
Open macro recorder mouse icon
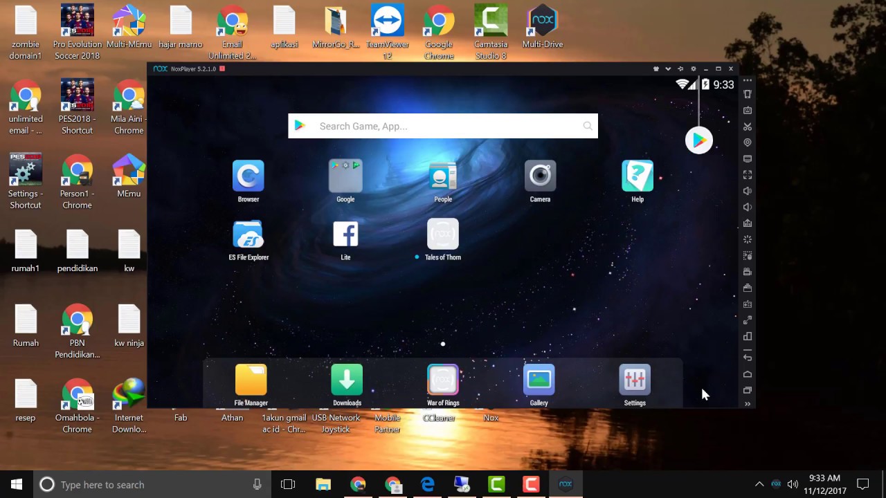748,256
